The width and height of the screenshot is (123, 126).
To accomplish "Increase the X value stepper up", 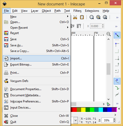I will (103, 25).
